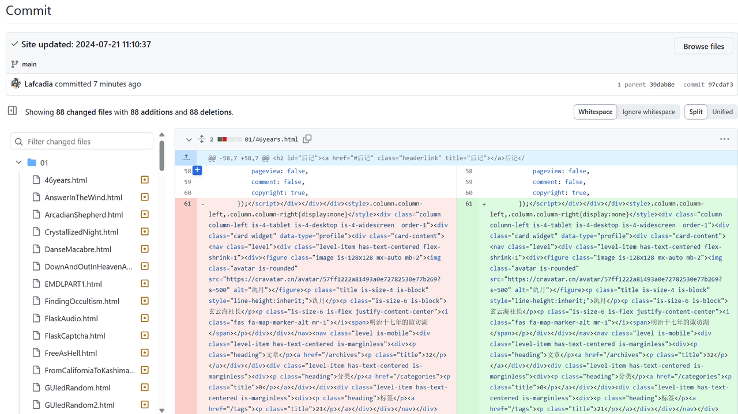The image size is (738, 414).
Task: Click the file tree vertical scrollbar
Action: (162, 155)
